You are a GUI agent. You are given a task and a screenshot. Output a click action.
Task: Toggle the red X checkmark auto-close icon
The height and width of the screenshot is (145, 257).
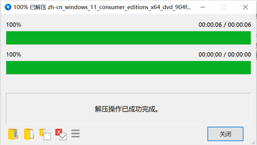61,134
